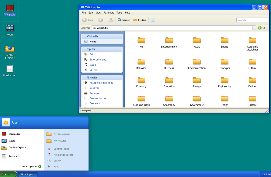Click the Concepts link under All topics
271x177 pixels.
click(x=95, y=103)
